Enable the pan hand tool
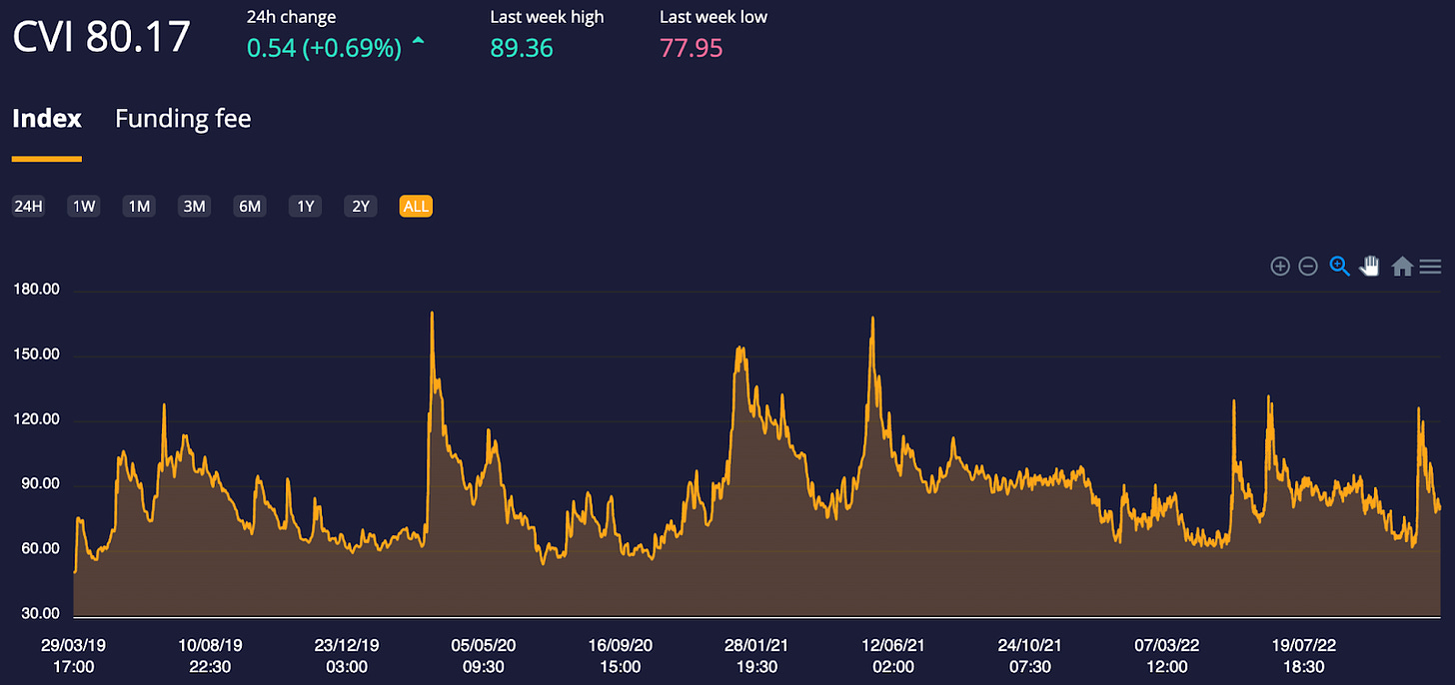Image resolution: width=1455 pixels, height=685 pixels. (1370, 267)
